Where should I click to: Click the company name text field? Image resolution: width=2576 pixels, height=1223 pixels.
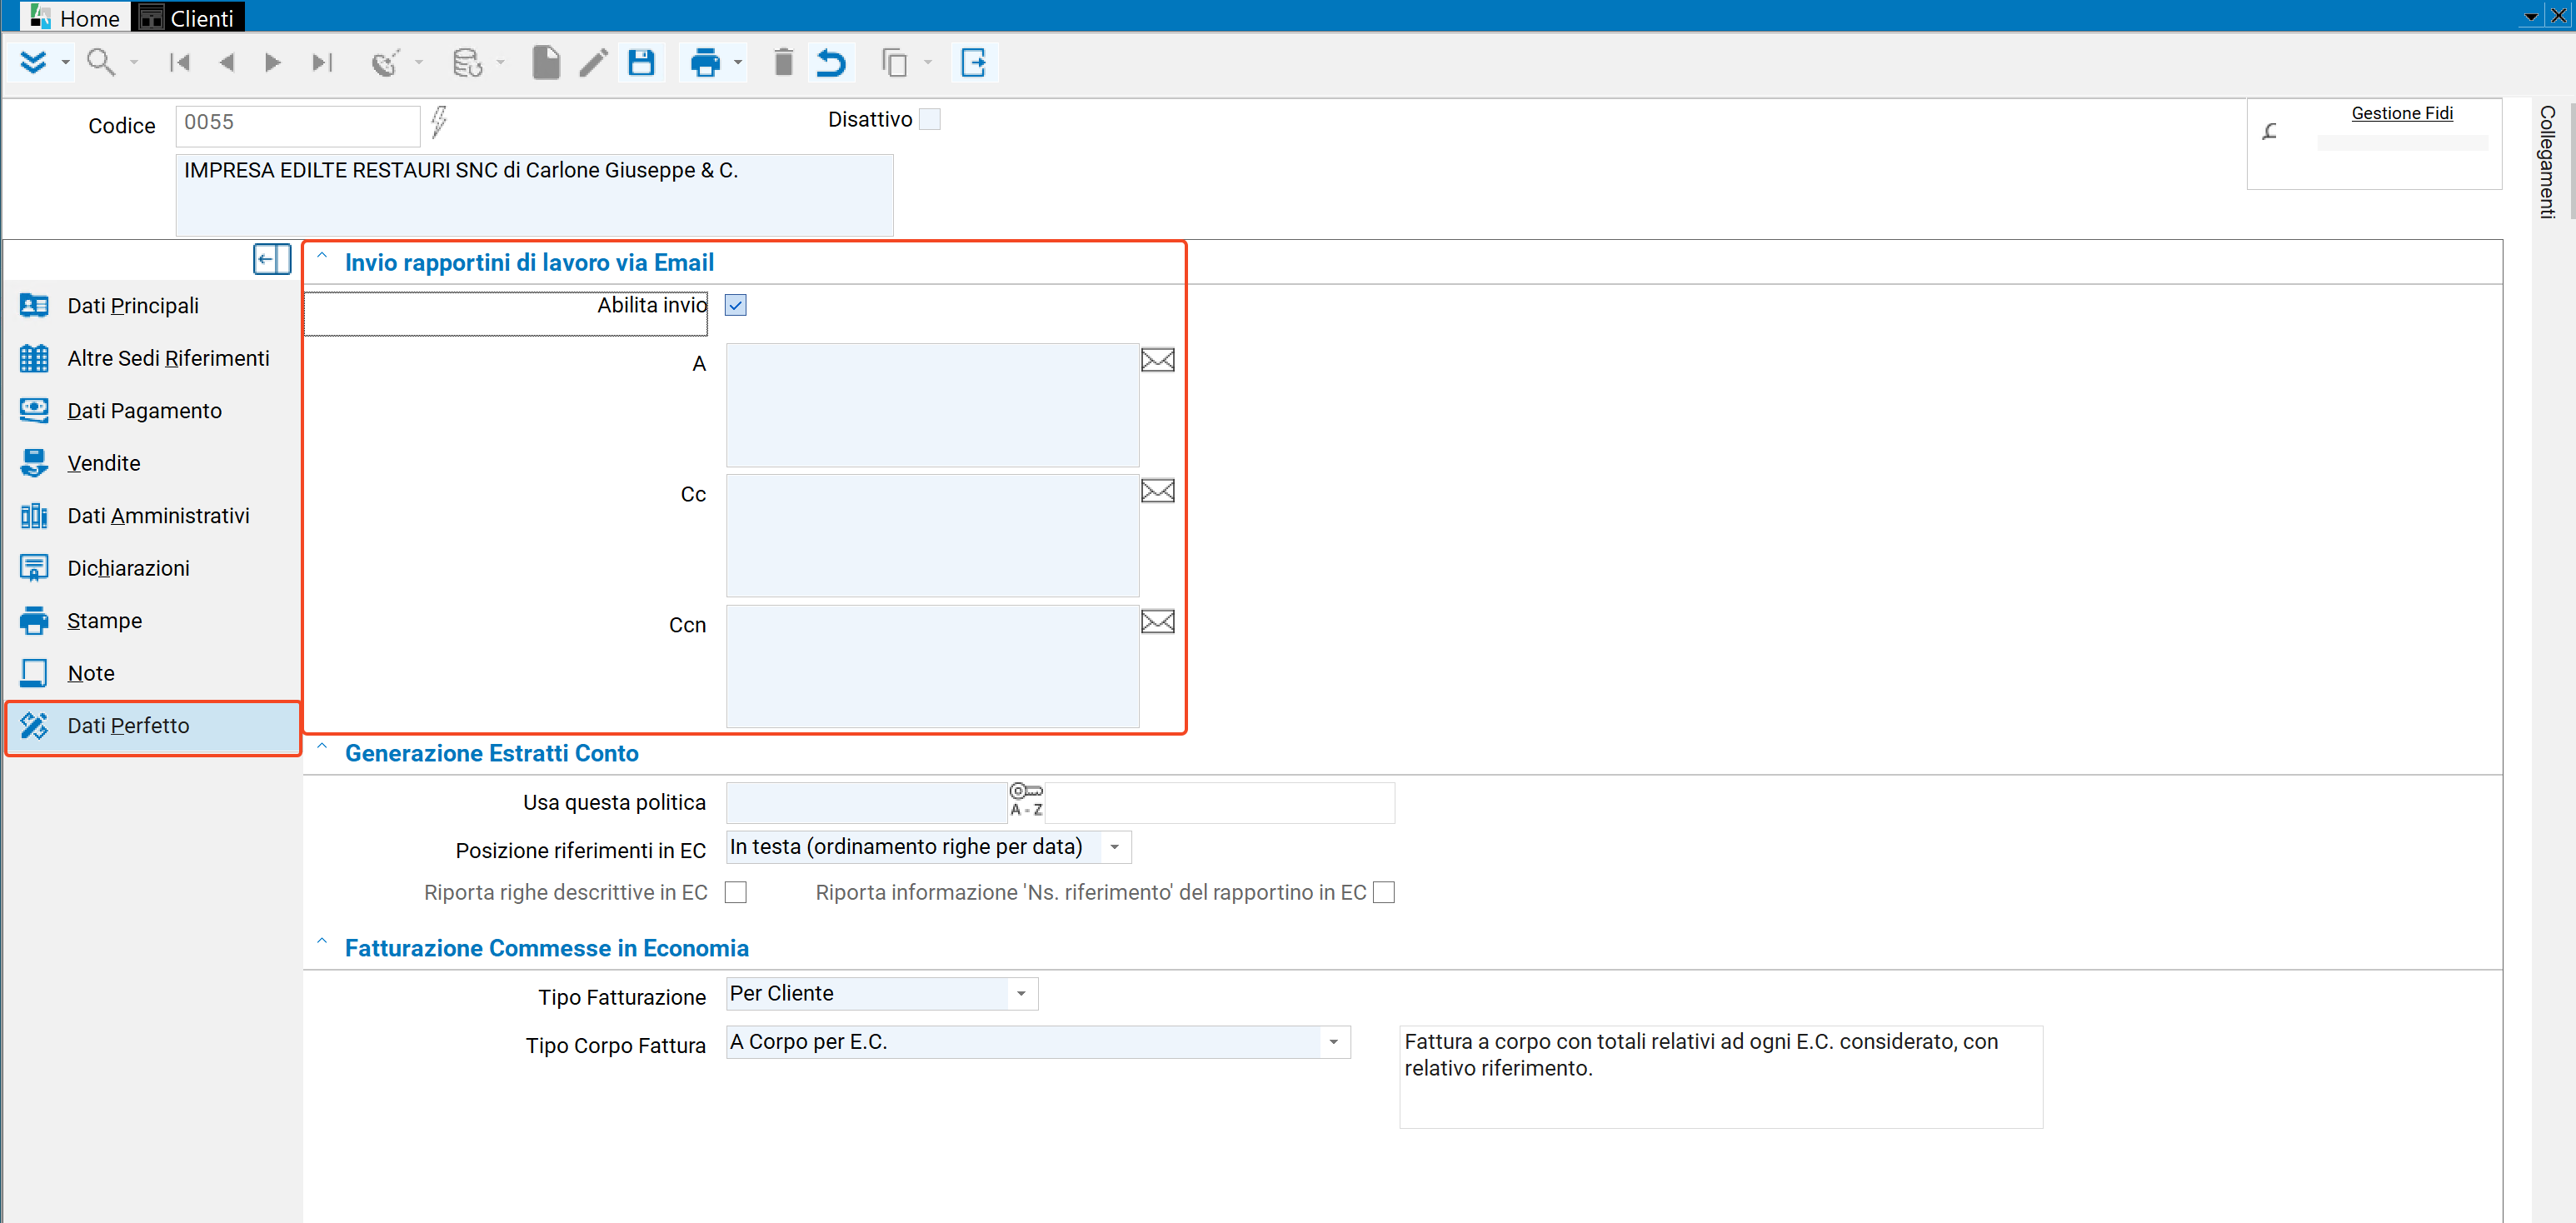tap(534, 194)
